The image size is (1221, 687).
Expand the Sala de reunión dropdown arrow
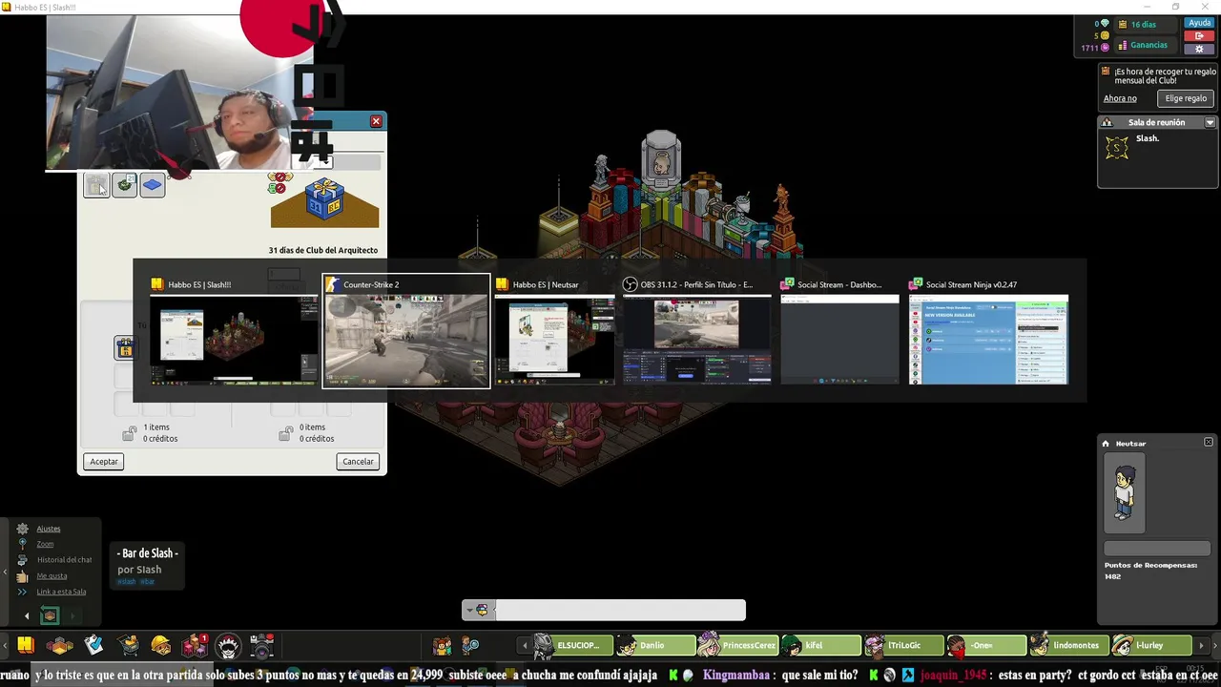[x=1210, y=122]
